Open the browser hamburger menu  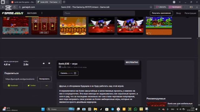coord(180,2)
